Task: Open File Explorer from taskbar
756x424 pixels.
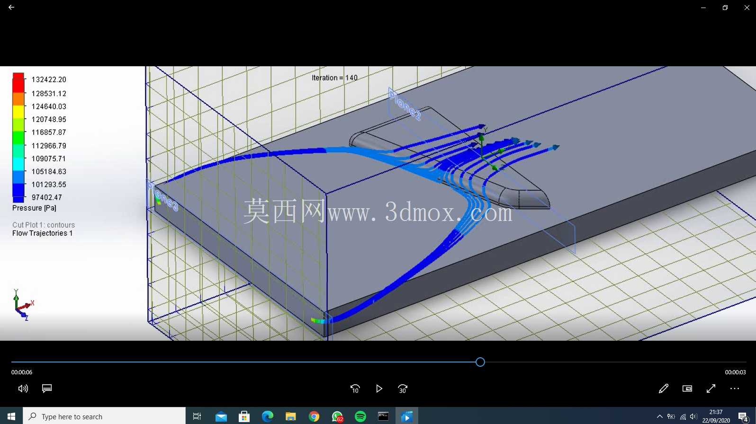Action: [291, 416]
